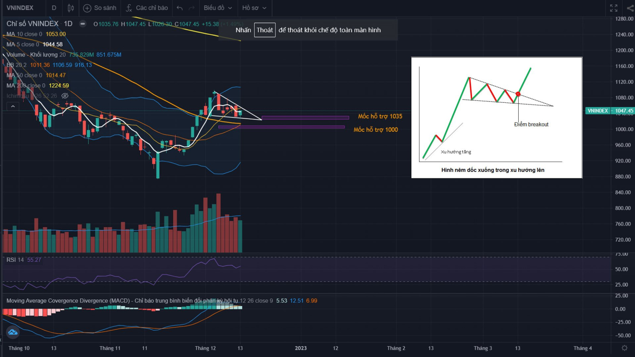This screenshot has height=357, width=635.
Task: Select the Mốc hỗ trợ 1000 text annotation
Action: pos(376,129)
